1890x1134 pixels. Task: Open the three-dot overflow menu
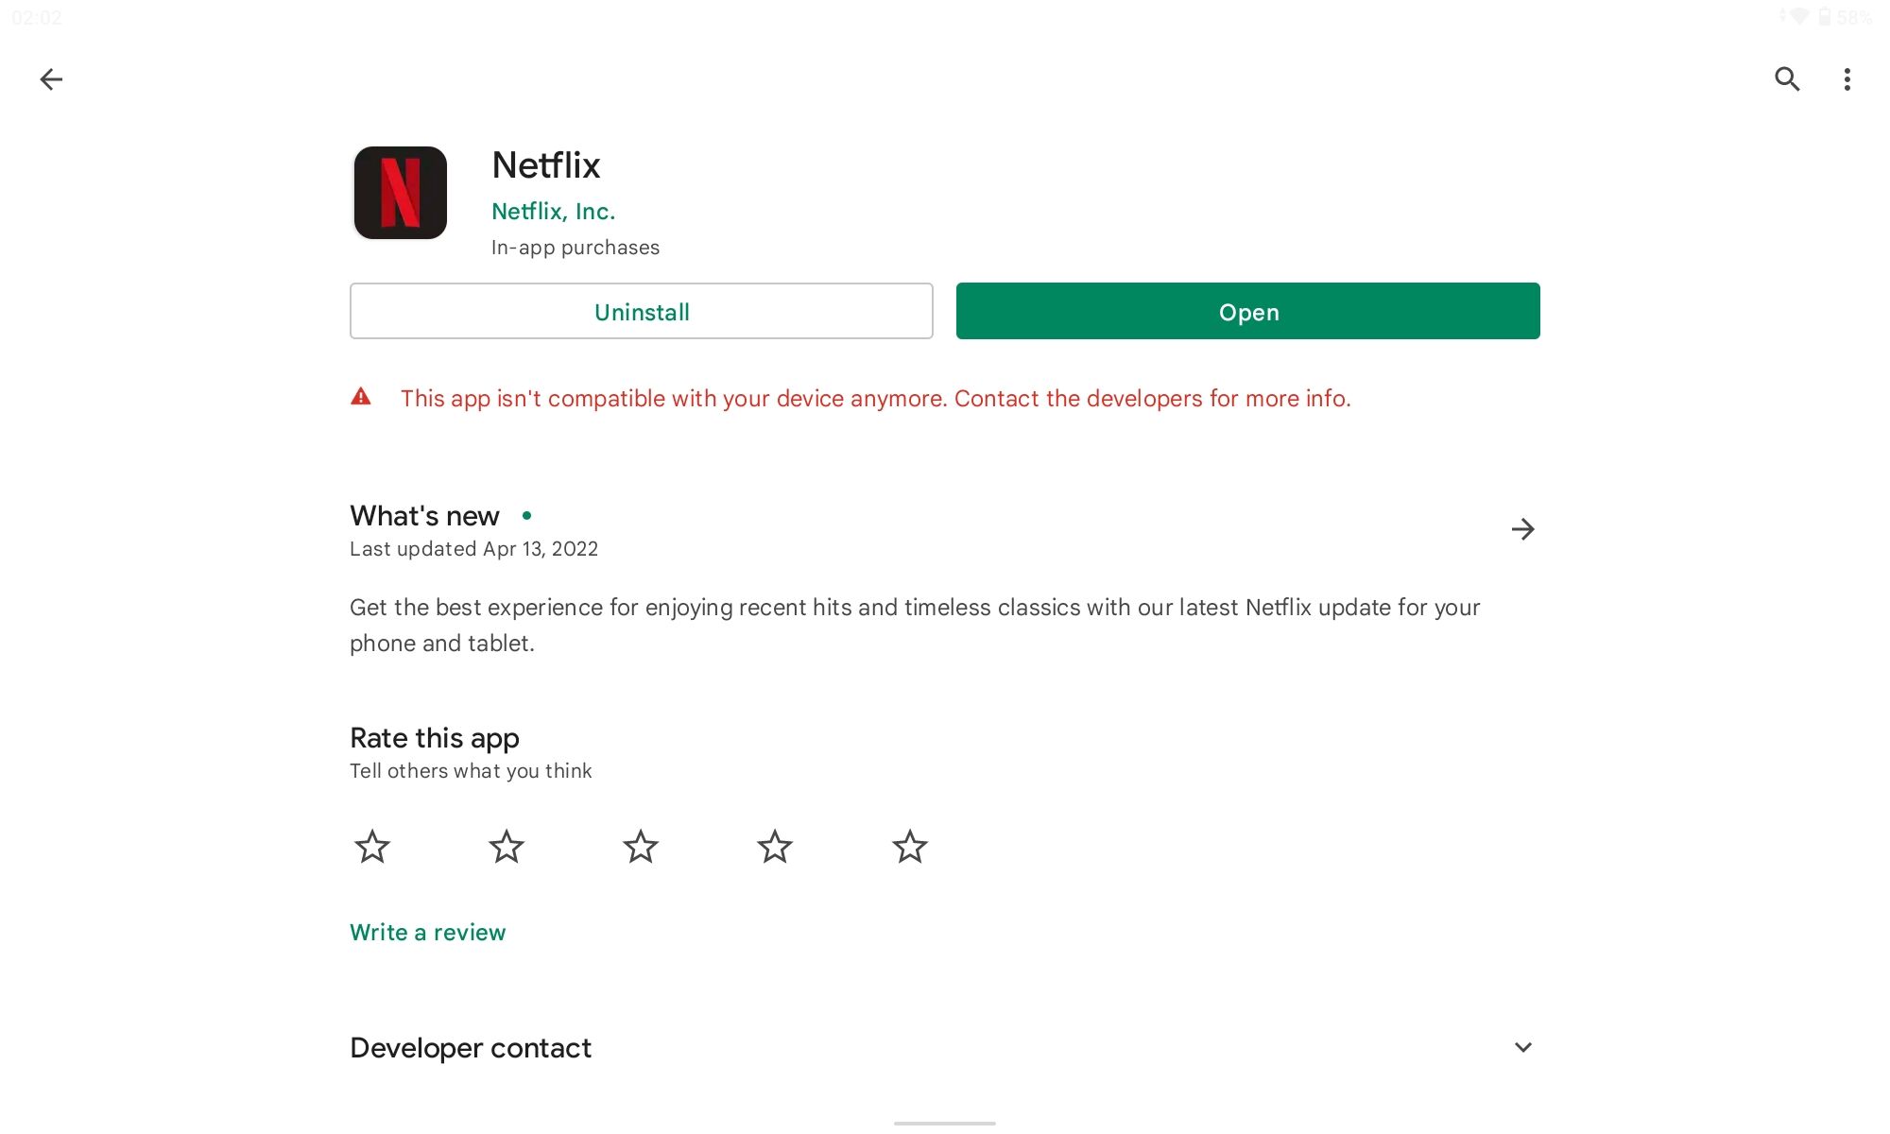point(1847,79)
